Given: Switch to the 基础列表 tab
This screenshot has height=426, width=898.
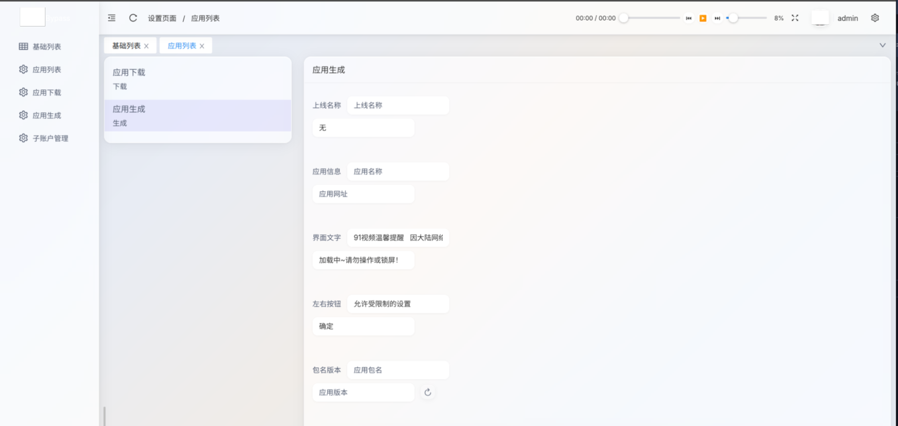Looking at the screenshot, I should [126, 46].
